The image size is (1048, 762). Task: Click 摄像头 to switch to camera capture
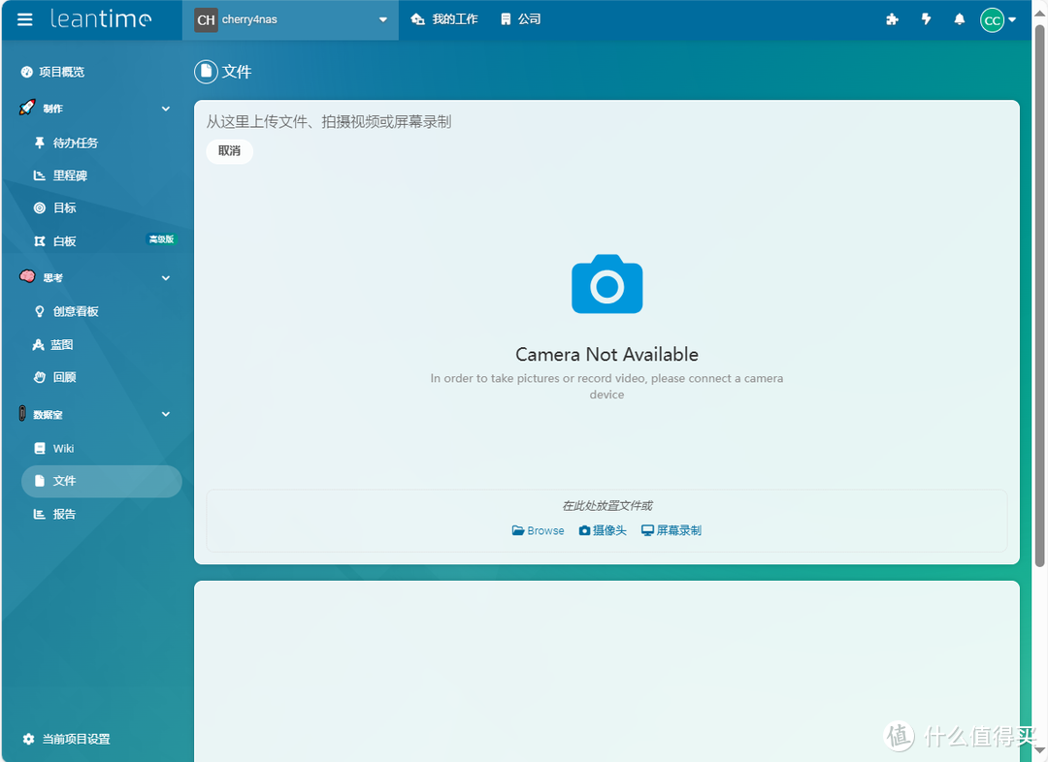tap(602, 530)
